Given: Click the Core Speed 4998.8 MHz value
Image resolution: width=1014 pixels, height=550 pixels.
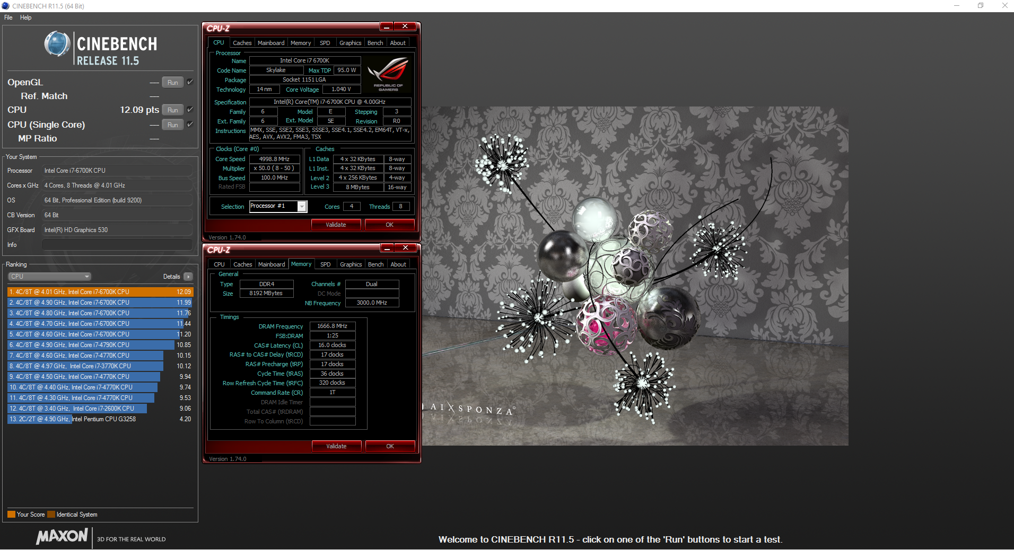Looking at the screenshot, I should pyautogui.click(x=274, y=159).
